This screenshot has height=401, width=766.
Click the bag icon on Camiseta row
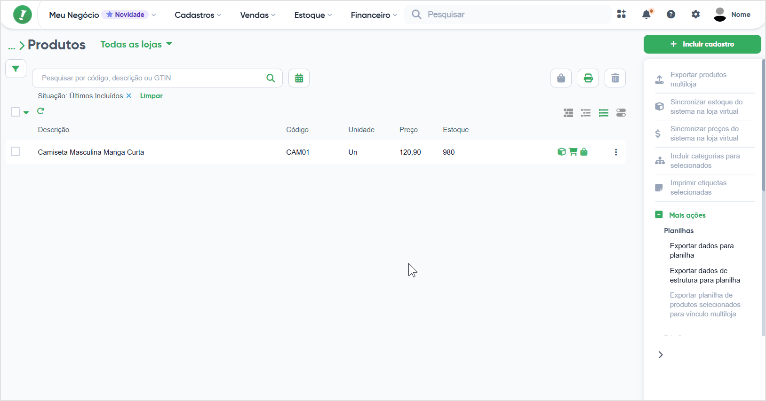pos(584,152)
